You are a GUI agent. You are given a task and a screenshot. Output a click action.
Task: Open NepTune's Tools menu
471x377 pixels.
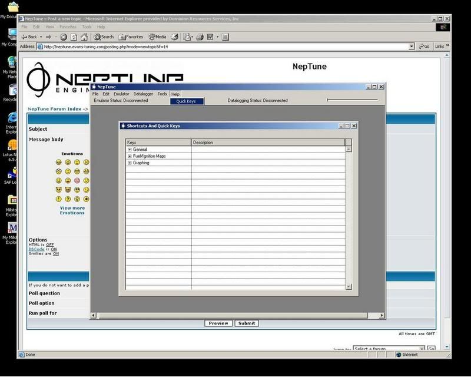[162, 94]
